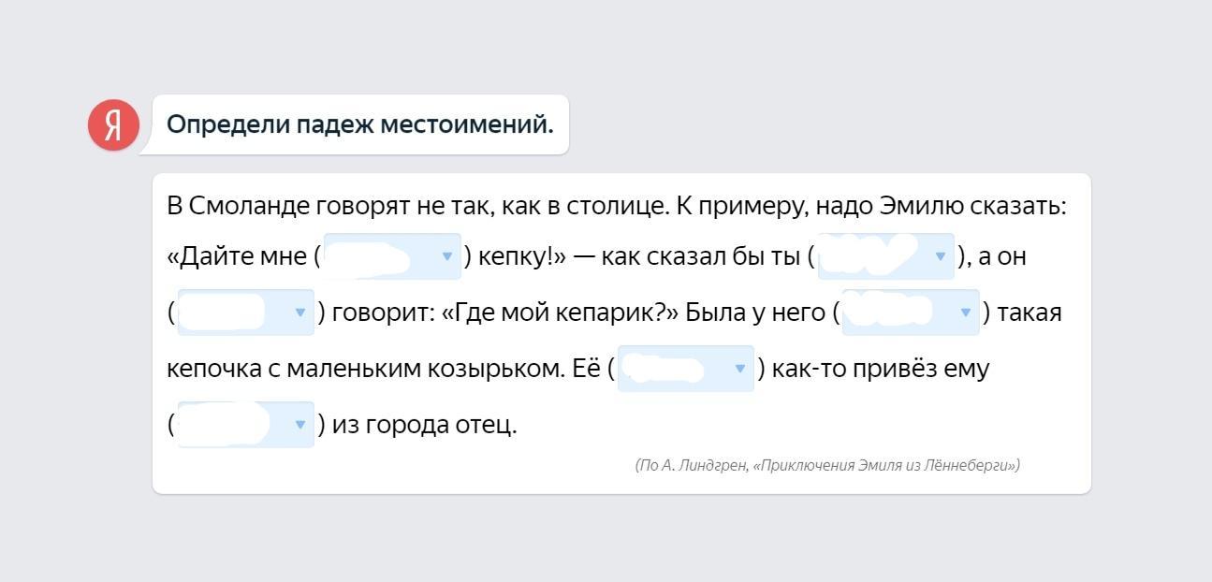Click the arrow icon in the dropdown before "как-то привёз"
Image resolution: width=1212 pixels, height=582 pixels.
click(x=739, y=369)
